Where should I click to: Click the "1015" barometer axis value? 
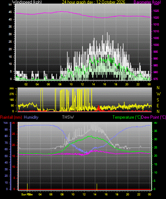156,24
